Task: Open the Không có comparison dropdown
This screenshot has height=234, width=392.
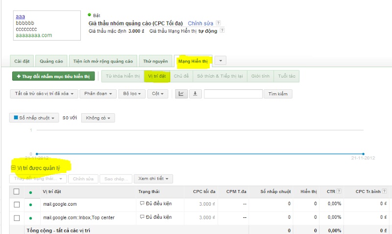Action: (98, 118)
